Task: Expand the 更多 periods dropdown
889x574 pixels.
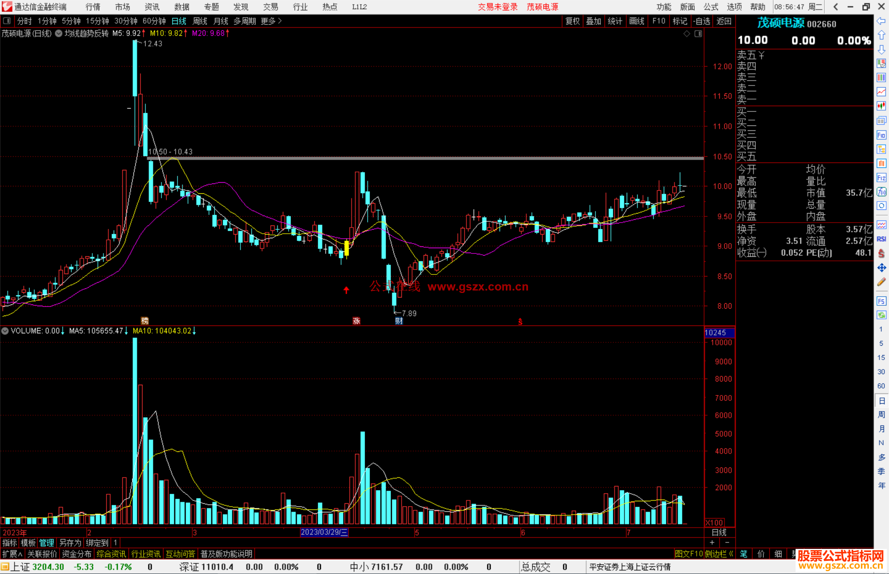Action: 271,21
